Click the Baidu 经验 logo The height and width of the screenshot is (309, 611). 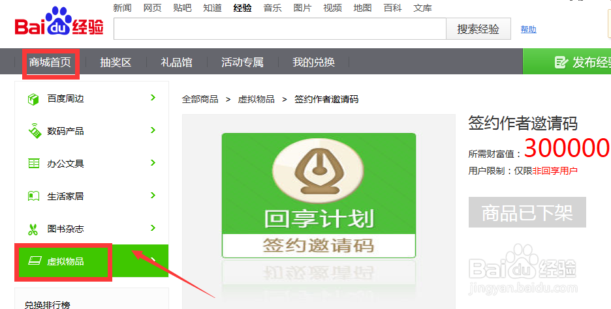pyautogui.click(x=59, y=22)
